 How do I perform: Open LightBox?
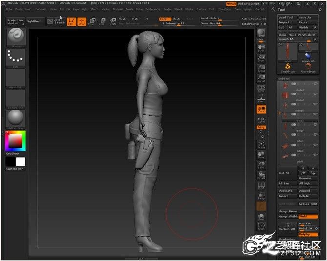pyautogui.click(x=36, y=21)
